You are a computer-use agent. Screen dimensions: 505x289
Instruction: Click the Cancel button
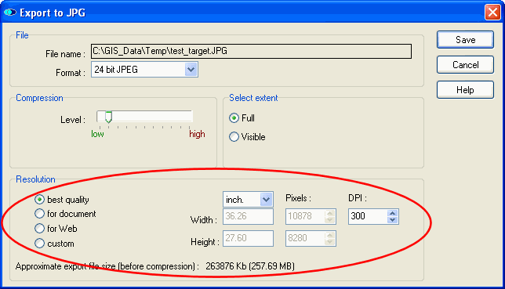465,65
